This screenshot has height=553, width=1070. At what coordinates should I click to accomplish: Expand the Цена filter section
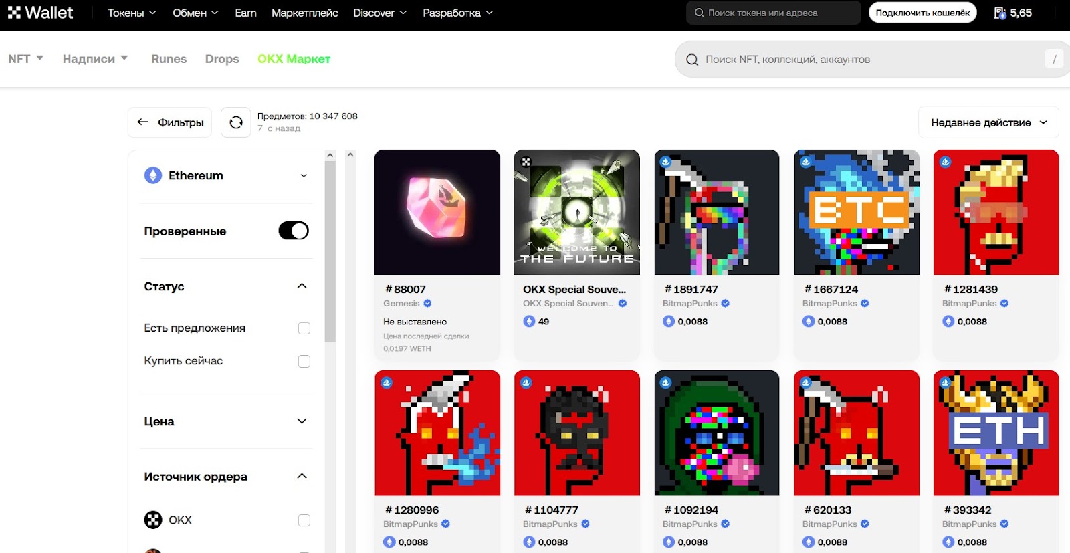(x=302, y=421)
